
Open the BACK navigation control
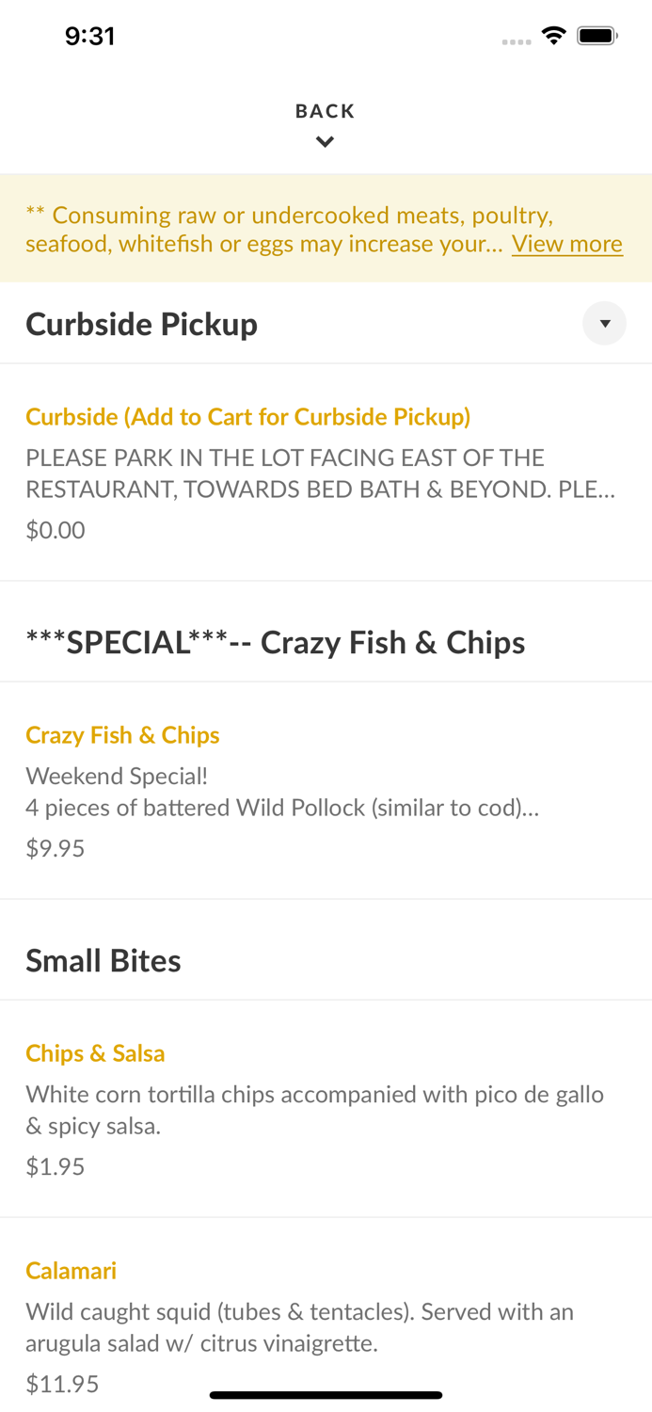(x=325, y=110)
